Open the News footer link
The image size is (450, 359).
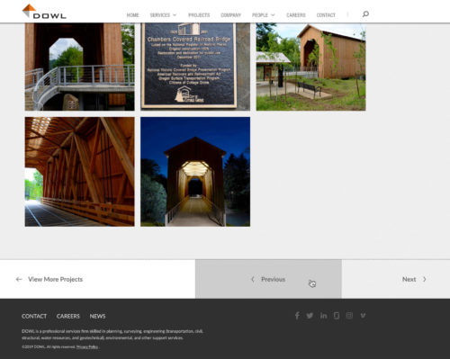point(97,316)
